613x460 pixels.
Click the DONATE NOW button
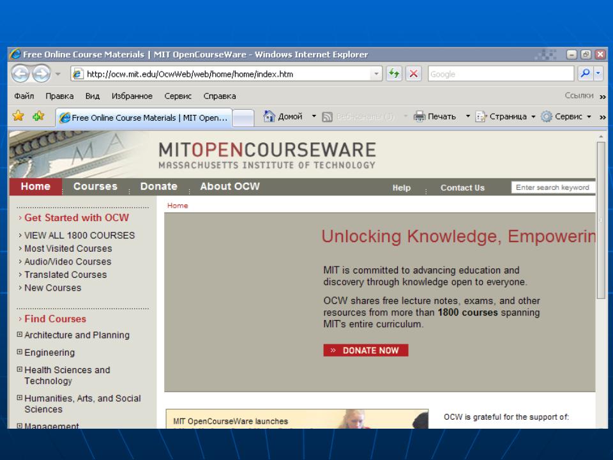pos(366,350)
